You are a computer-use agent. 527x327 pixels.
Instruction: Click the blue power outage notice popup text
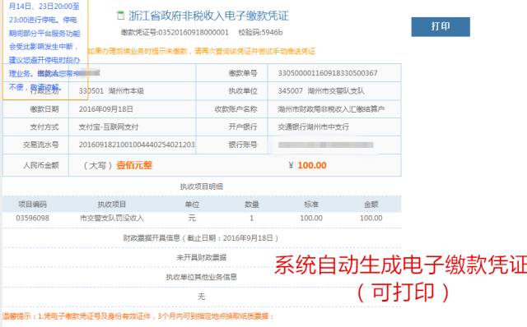coord(44,47)
